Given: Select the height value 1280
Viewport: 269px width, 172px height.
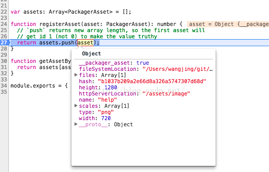Looking at the screenshot, I should [x=111, y=88].
